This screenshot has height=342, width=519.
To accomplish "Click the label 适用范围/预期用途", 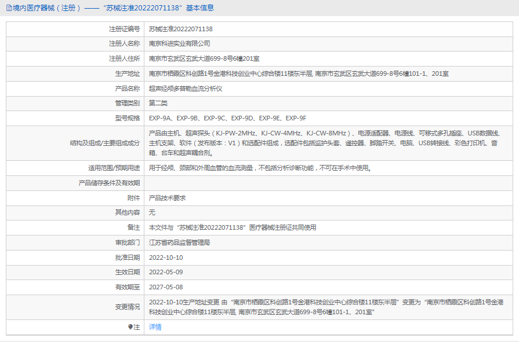I will [114, 168].
